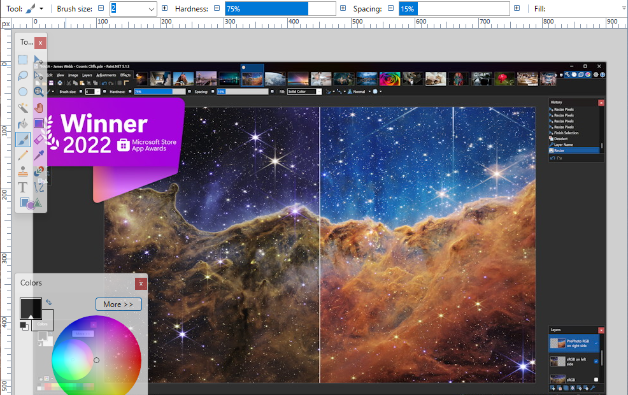Select the primary color swatch
628x395 pixels.
(x=31, y=308)
